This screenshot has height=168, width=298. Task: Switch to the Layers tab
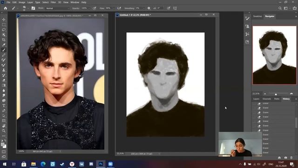(256, 99)
